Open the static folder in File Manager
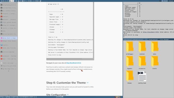Screen dimensions: 174x98 click(155, 62)
